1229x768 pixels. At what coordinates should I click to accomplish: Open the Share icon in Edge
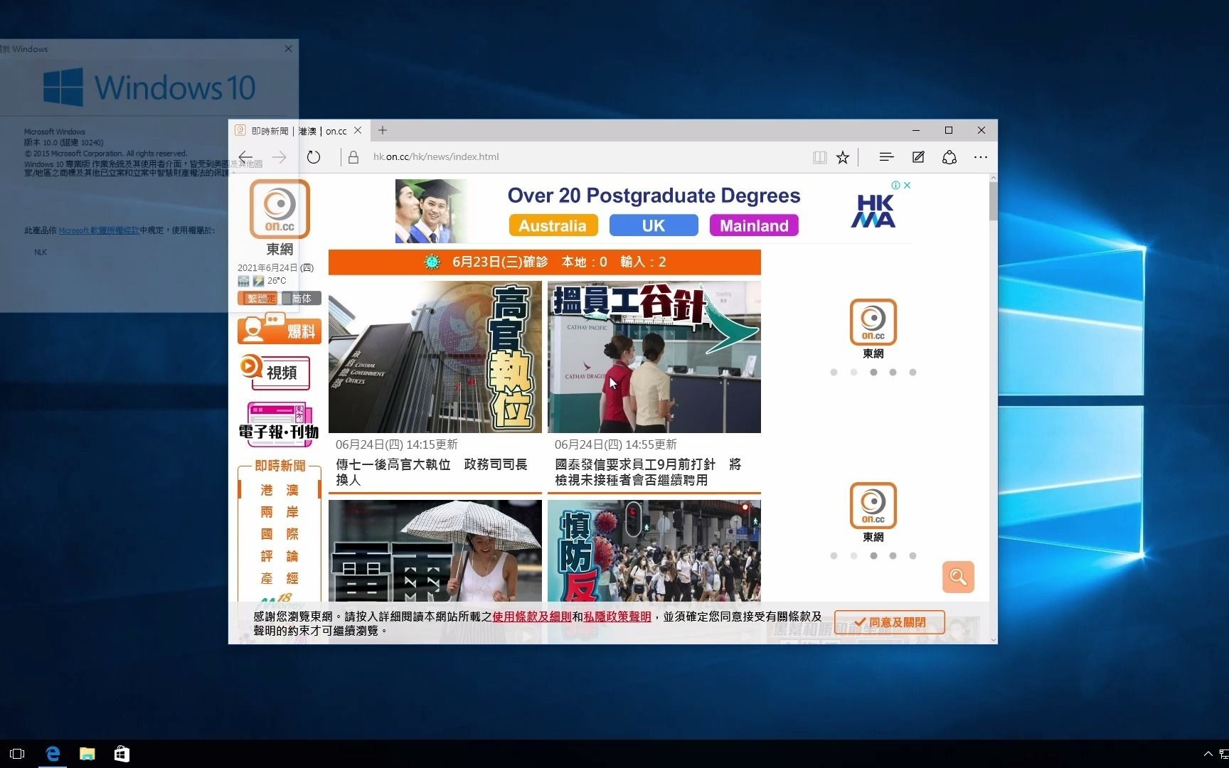coord(949,157)
